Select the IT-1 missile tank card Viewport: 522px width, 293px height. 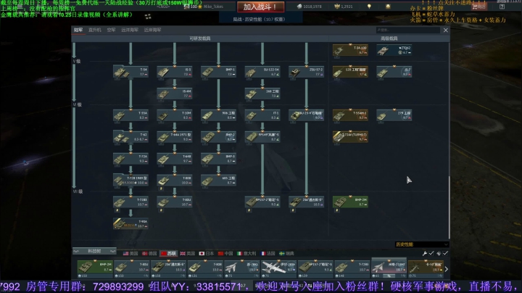pos(262,115)
